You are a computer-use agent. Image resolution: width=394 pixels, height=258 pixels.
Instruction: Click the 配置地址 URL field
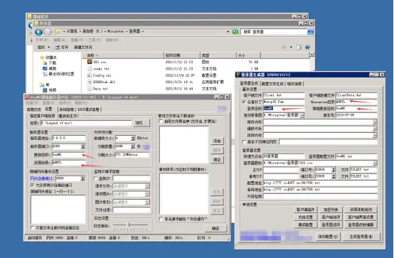click(x=320, y=183)
